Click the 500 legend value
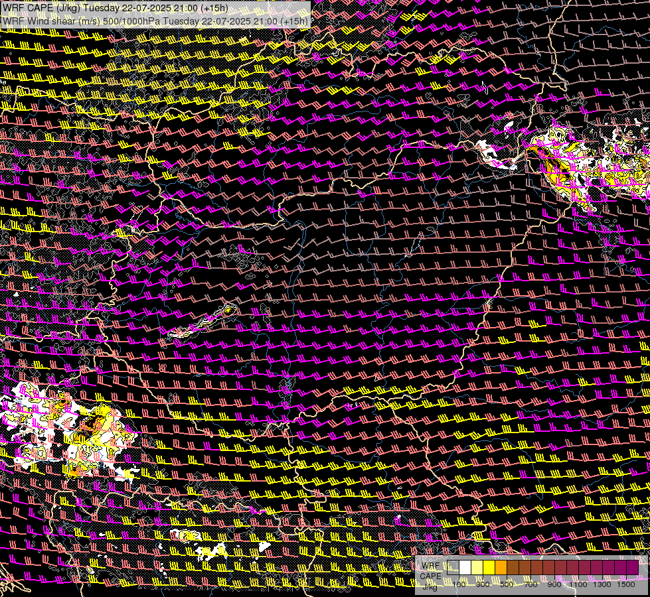Screen dimensions: 650x597 [x=507, y=584]
